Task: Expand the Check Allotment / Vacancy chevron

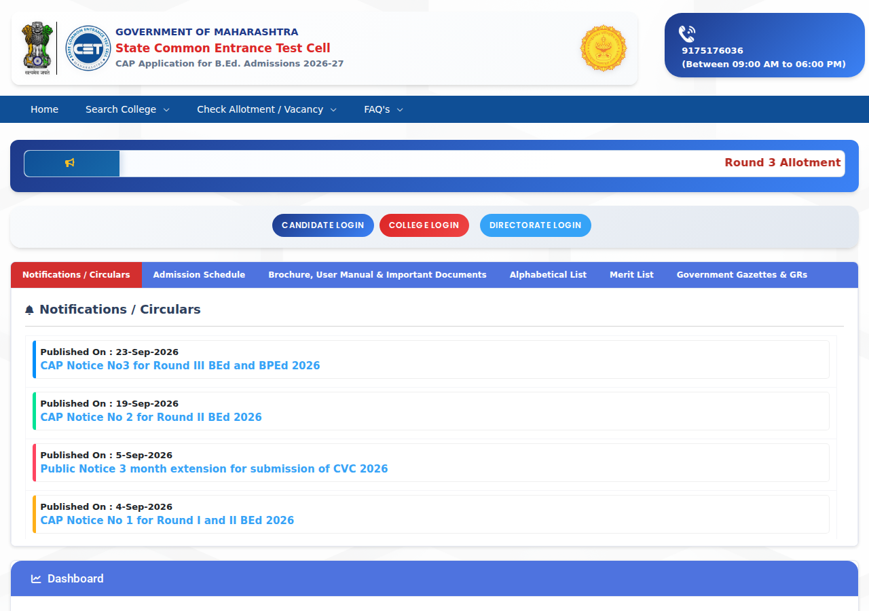Action: (333, 110)
